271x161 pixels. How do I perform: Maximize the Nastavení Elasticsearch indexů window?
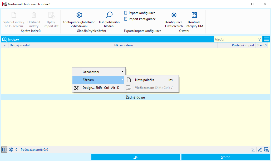(253, 4)
